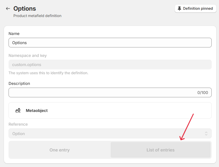Edit the Name field containing Options
This screenshot has width=219, height=167.
coord(110,43)
